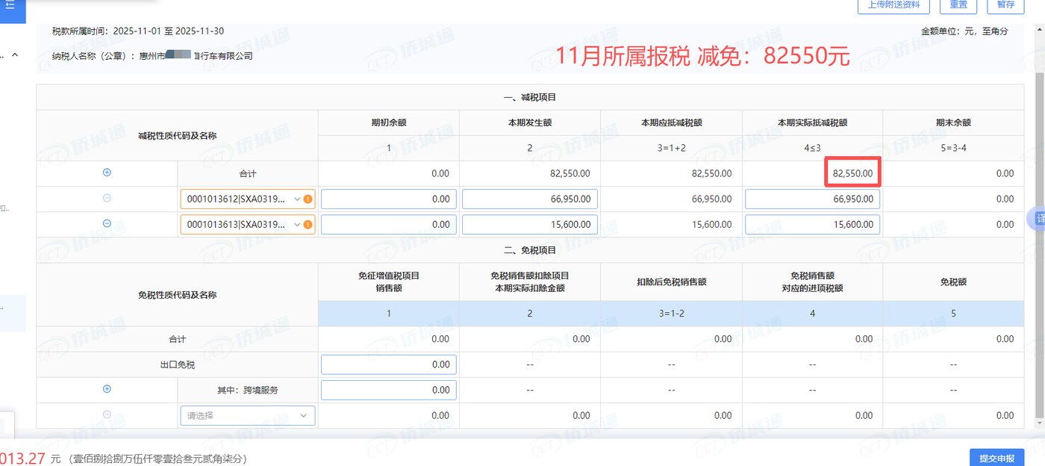Click the 本期应抵减税额 column header
This screenshot has height=466, width=1045.
click(671, 122)
